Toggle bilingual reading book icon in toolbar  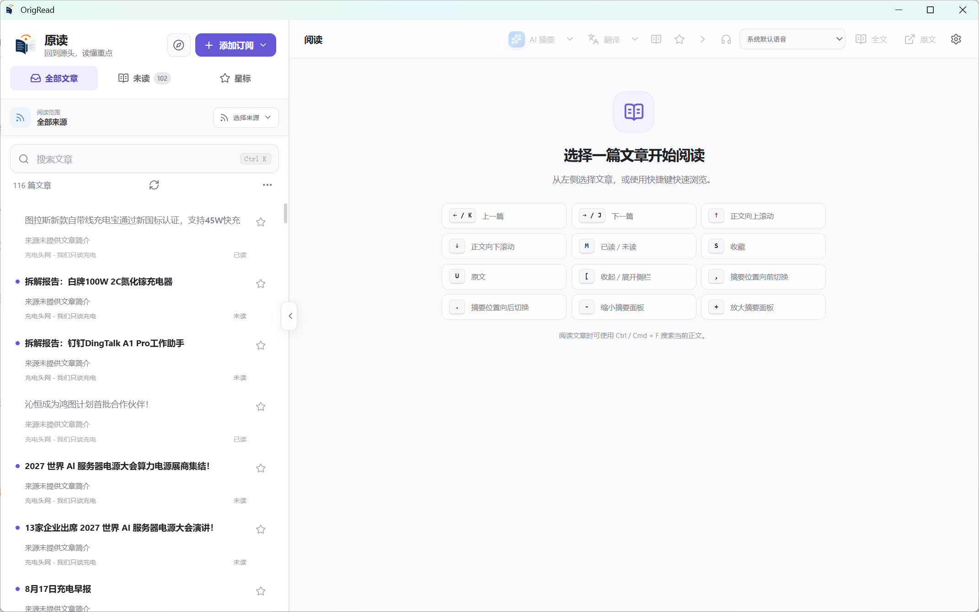[656, 39]
